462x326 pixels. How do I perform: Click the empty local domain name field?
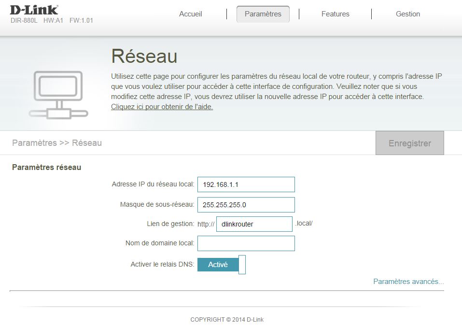point(246,243)
